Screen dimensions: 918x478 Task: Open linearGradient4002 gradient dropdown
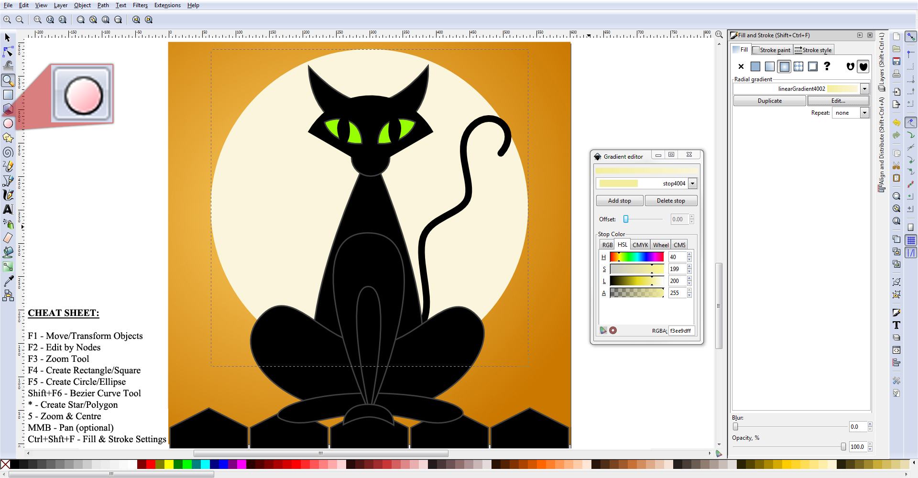coord(864,89)
